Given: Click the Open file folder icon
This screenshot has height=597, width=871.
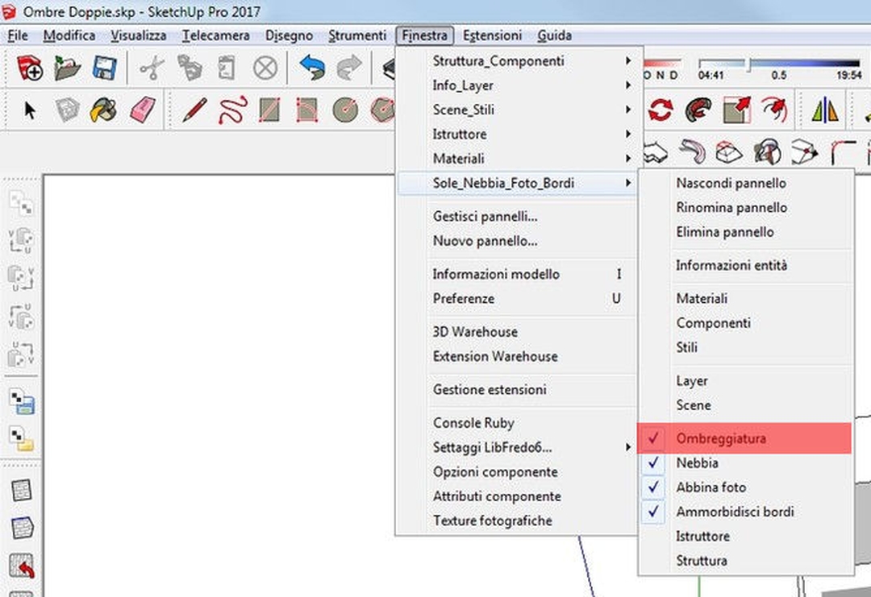Looking at the screenshot, I should (67, 68).
